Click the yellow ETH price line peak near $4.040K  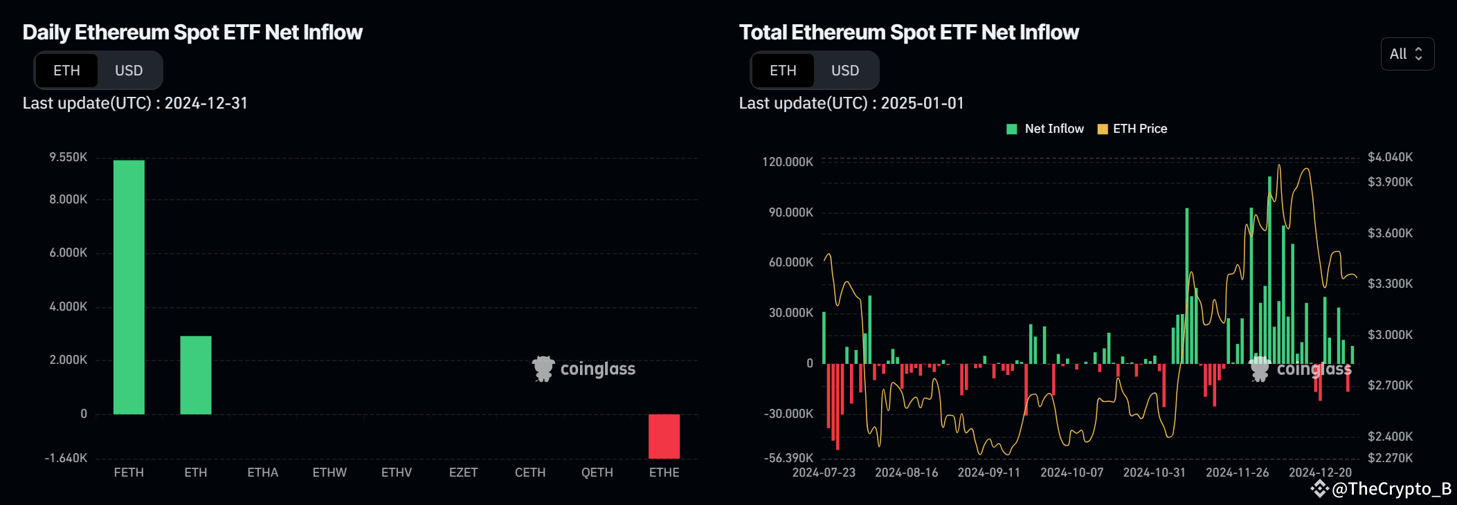tap(1279, 166)
